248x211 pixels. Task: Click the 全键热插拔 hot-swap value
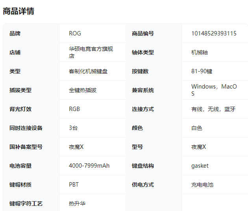click(83, 90)
